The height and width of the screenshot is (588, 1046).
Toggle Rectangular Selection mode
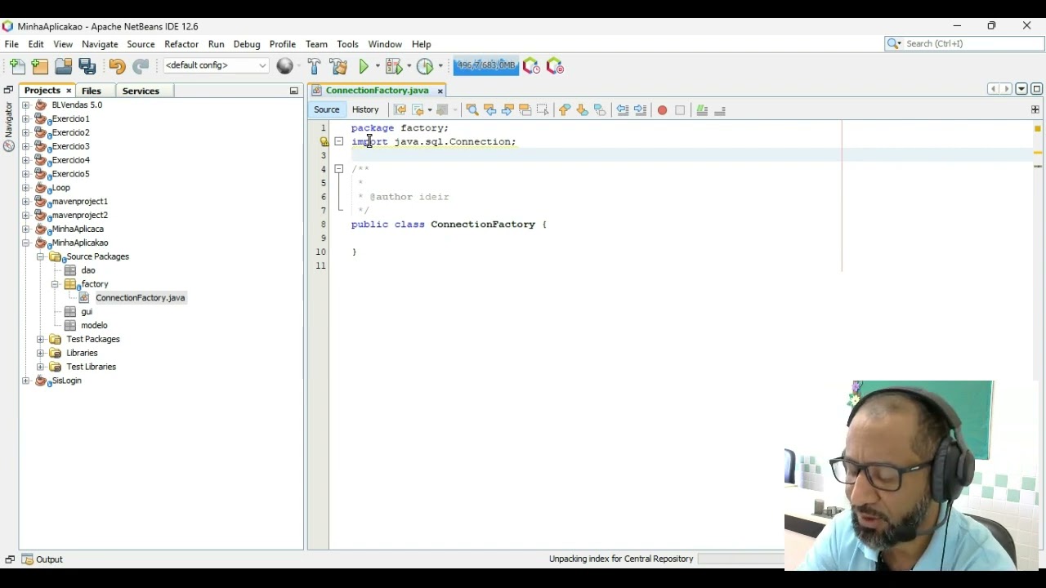click(543, 110)
